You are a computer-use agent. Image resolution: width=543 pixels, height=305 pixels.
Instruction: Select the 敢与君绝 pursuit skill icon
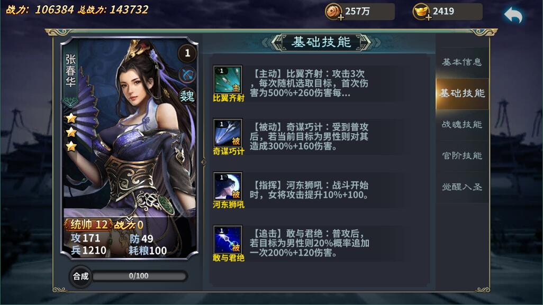coord(228,239)
